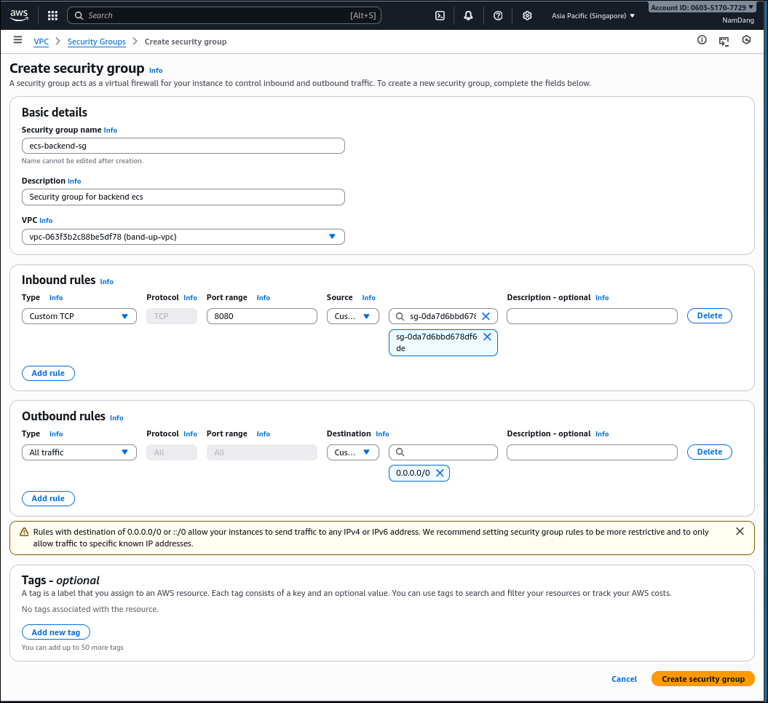Open AWS CloudShell from the top bar
The height and width of the screenshot is (703, 768).
tap(440, 15)
